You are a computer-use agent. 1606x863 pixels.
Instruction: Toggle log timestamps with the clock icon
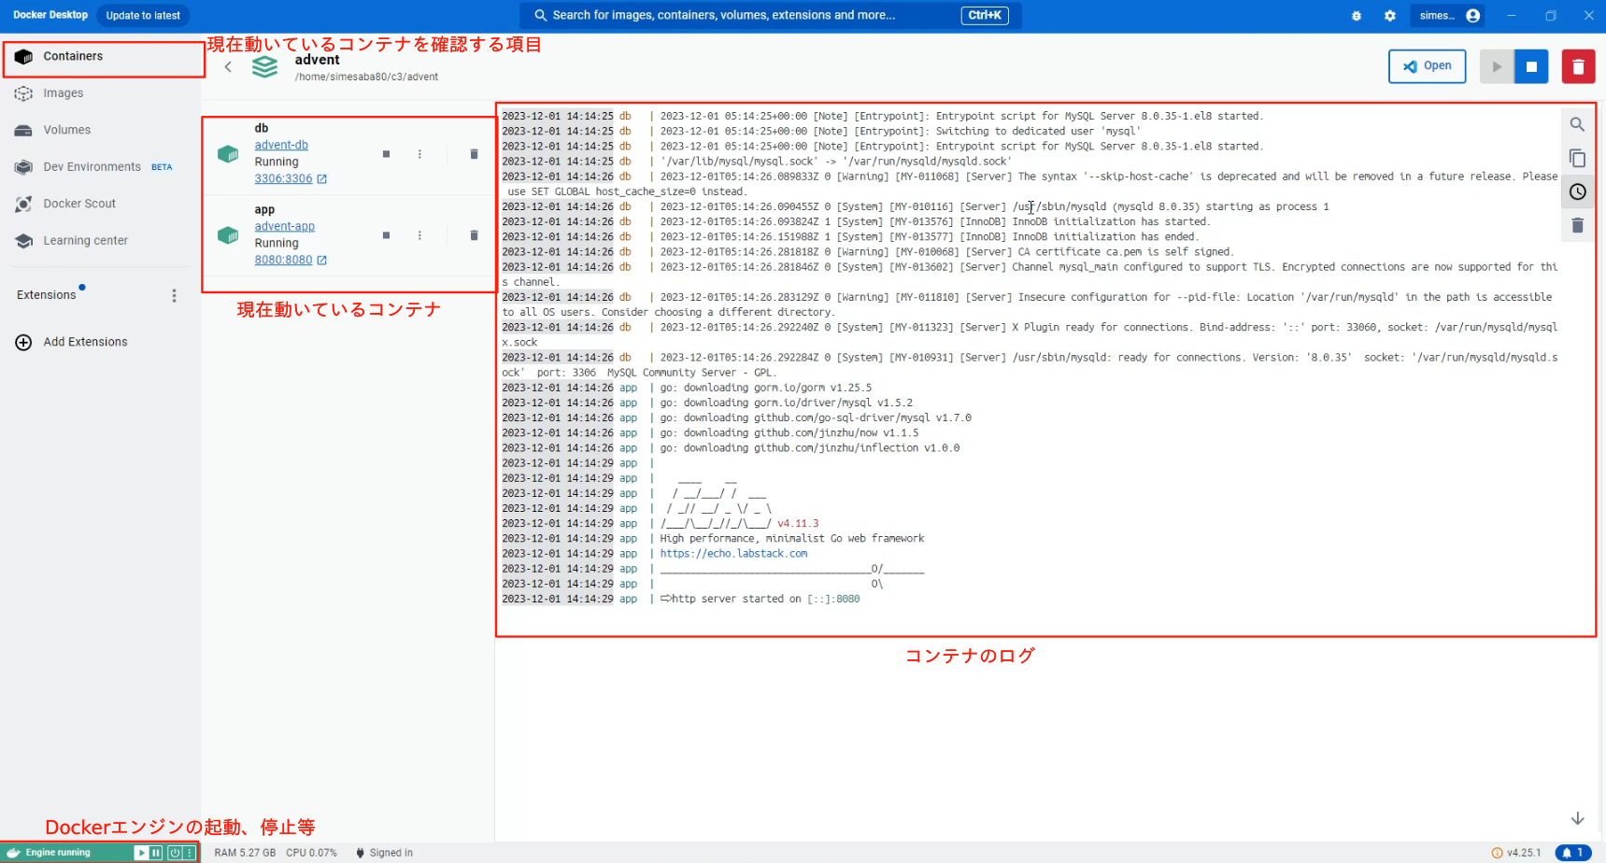click(1577, 191)
